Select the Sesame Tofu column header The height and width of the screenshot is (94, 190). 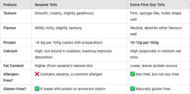(46, 5)
